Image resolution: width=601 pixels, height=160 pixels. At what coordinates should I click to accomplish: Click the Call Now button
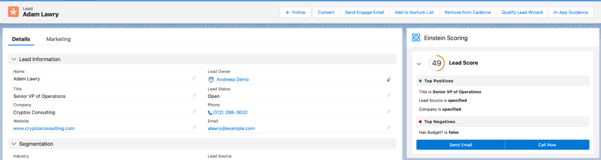(547, 145)
